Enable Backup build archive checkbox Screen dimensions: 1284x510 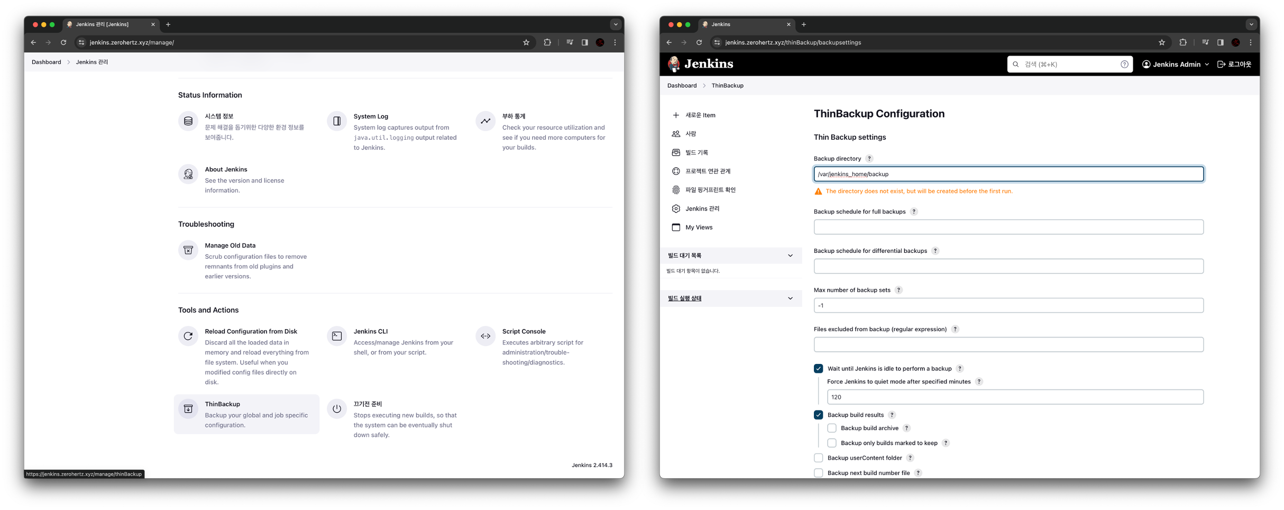(832, 428)
